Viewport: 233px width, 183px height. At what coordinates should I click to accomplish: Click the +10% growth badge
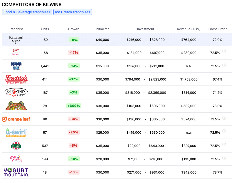click(74, 159)
